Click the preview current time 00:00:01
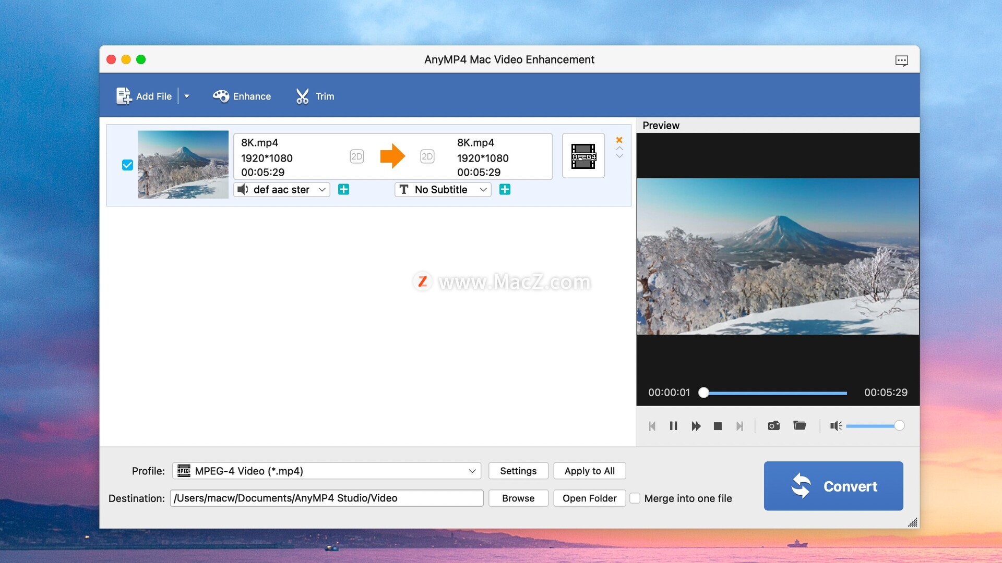This screenshot has width=1002, height=563. 669,393
